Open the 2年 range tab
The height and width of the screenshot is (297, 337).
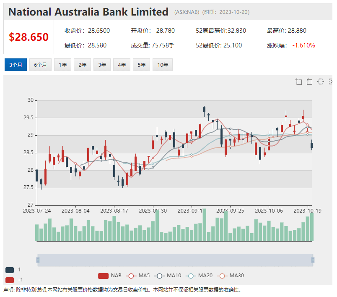click(82, 65)
